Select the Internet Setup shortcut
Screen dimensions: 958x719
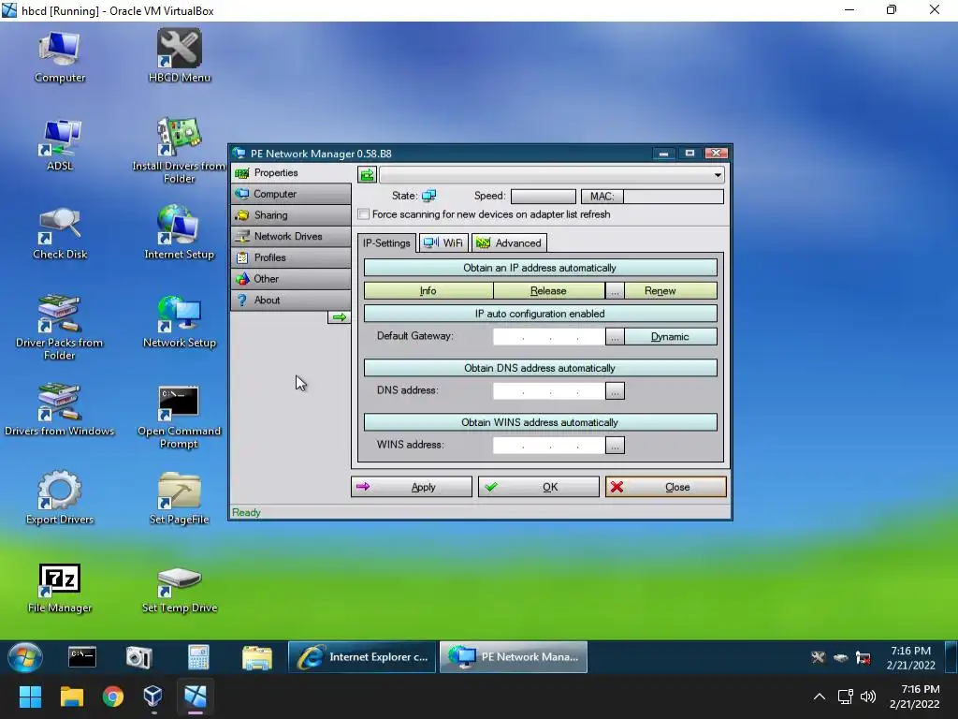(179, 233)
